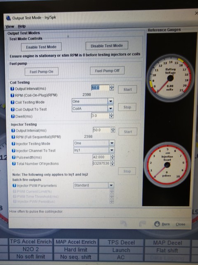
Task: Adjust the injector Output Interval spinner
Action: coord(113,130)
